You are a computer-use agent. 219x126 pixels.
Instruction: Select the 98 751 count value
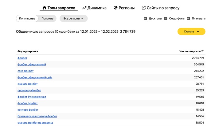(200, 84)
